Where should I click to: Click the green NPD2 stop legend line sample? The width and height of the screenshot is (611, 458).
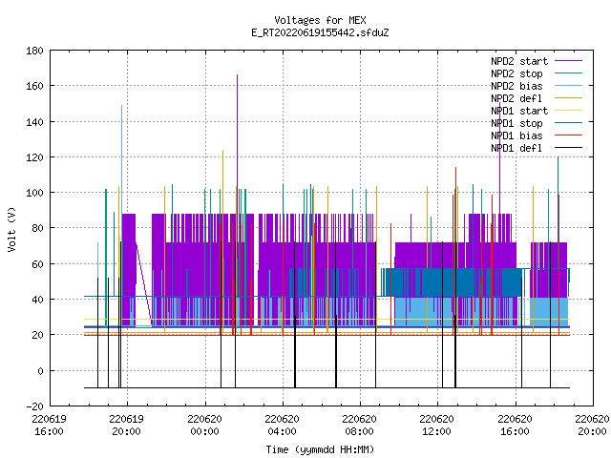tap(568, 73)
